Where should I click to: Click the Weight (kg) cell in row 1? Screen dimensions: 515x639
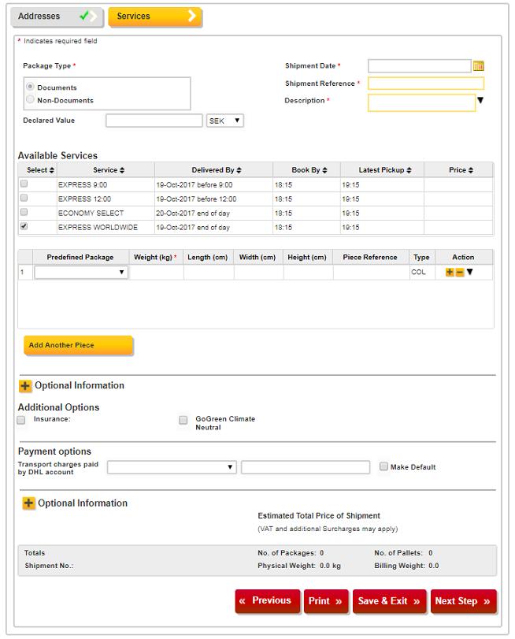(157, 273)
